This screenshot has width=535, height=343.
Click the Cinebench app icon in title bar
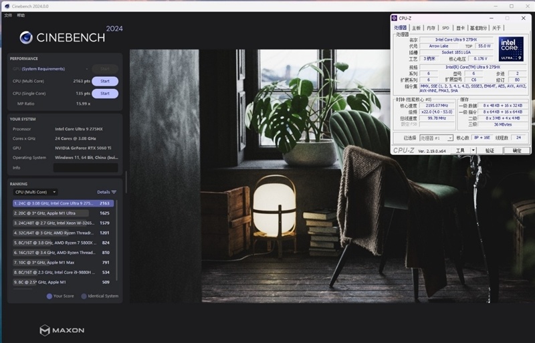click(x=7, y=6)
